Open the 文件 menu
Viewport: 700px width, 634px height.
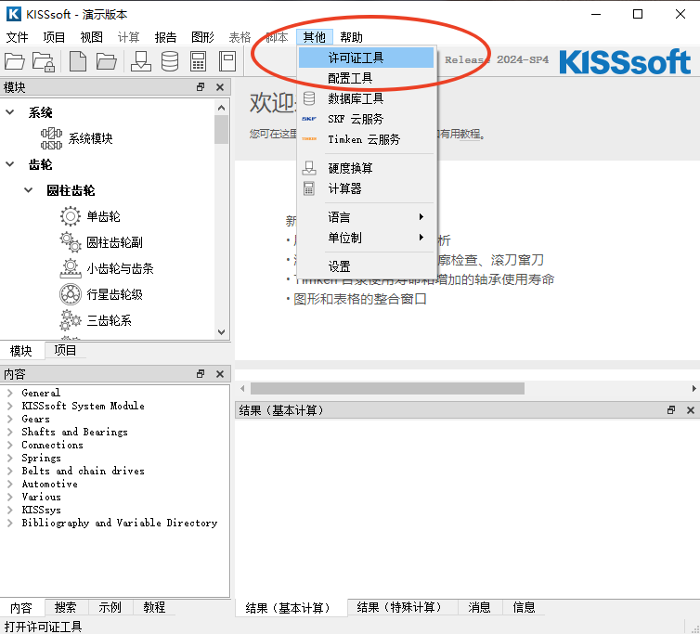pos(17,37)
